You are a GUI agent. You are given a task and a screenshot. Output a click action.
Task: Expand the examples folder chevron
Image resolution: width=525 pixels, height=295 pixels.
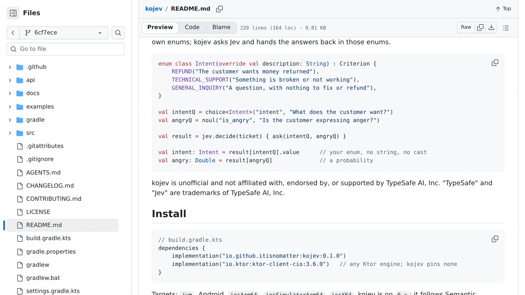(10, 107)
